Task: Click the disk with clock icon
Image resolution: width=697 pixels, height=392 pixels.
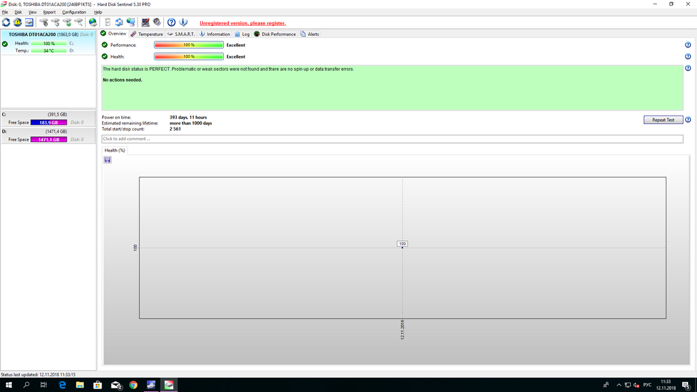Action: [55, 22]
